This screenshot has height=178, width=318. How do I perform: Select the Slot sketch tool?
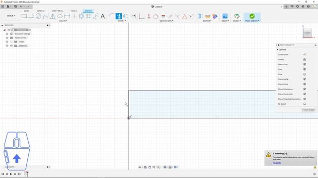pyautogui.click(x=67, y=16)
